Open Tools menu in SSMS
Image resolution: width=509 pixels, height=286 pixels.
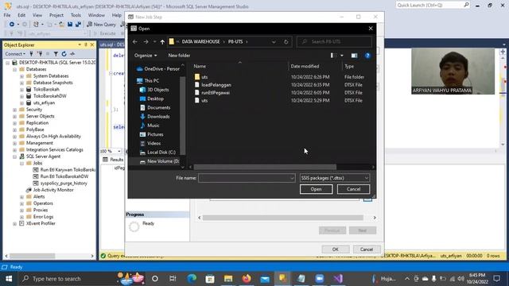(76, 15)
